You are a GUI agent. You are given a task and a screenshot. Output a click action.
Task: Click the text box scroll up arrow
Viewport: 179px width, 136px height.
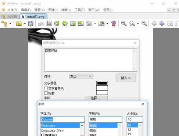pyautogui.click(x=134, y=51)
